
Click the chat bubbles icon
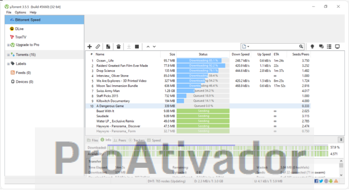point(321,47)
